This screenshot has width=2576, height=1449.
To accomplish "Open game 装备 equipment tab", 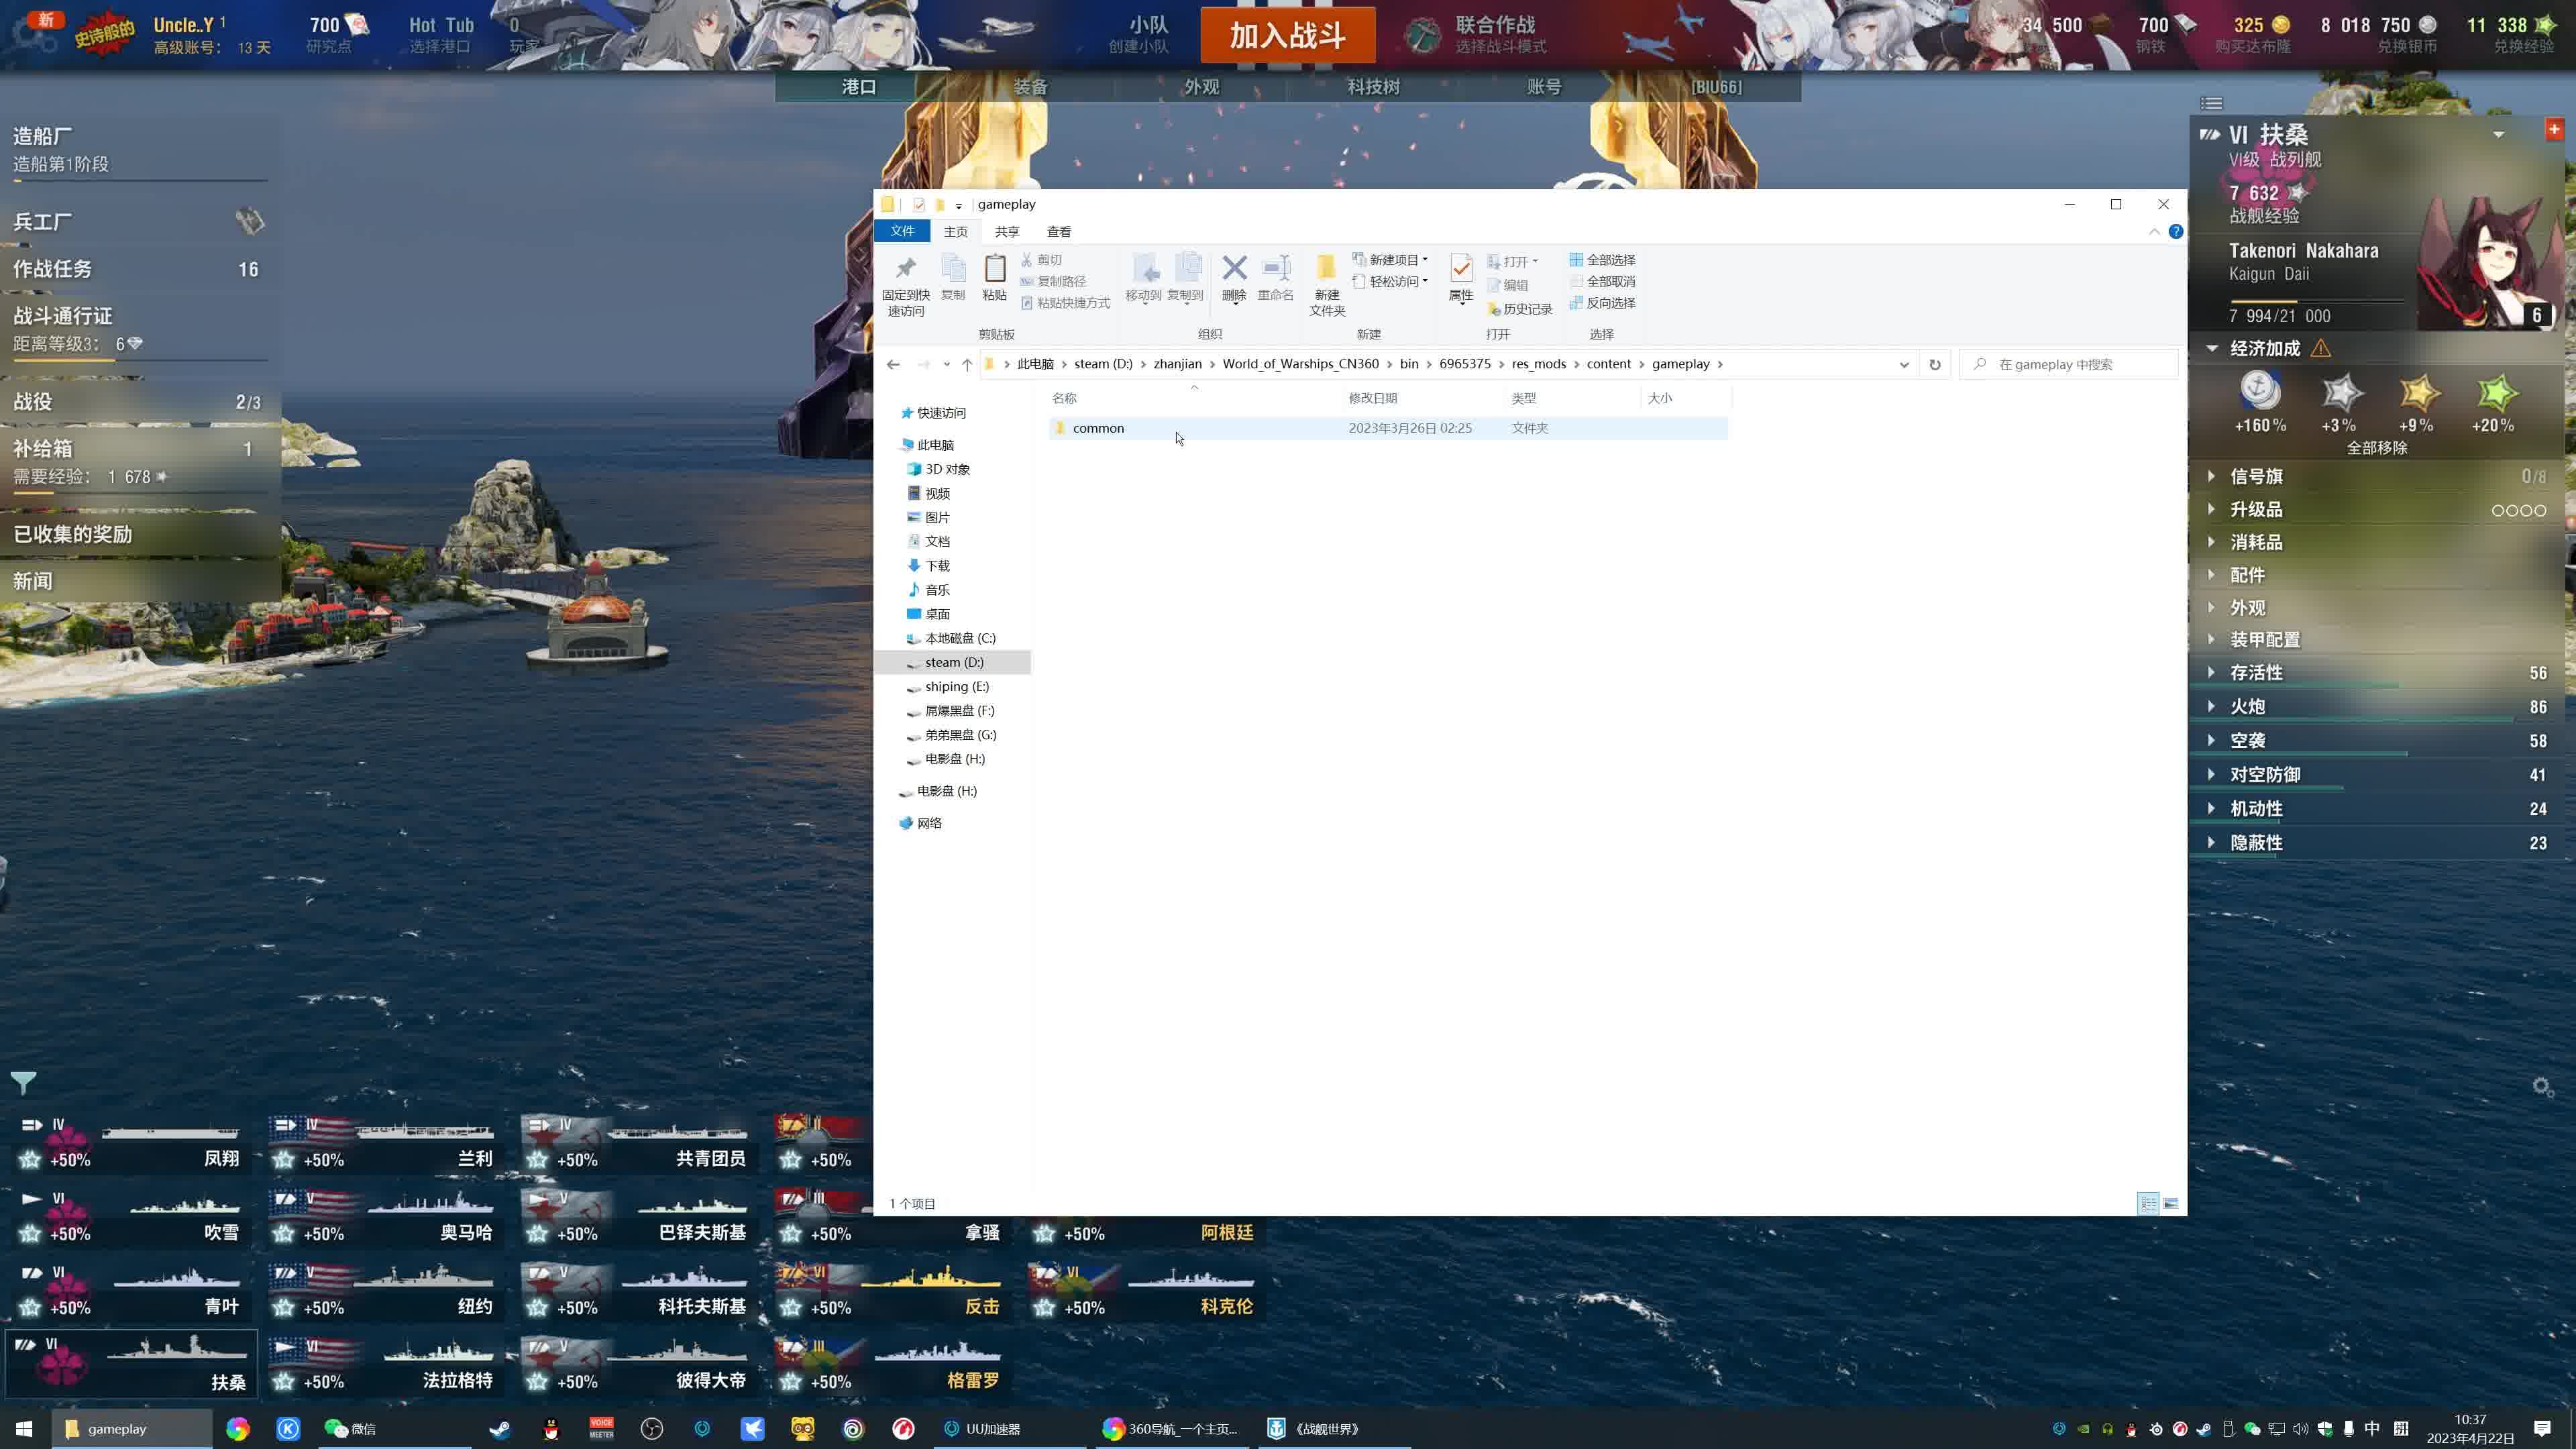I will tap(1030, 87).
